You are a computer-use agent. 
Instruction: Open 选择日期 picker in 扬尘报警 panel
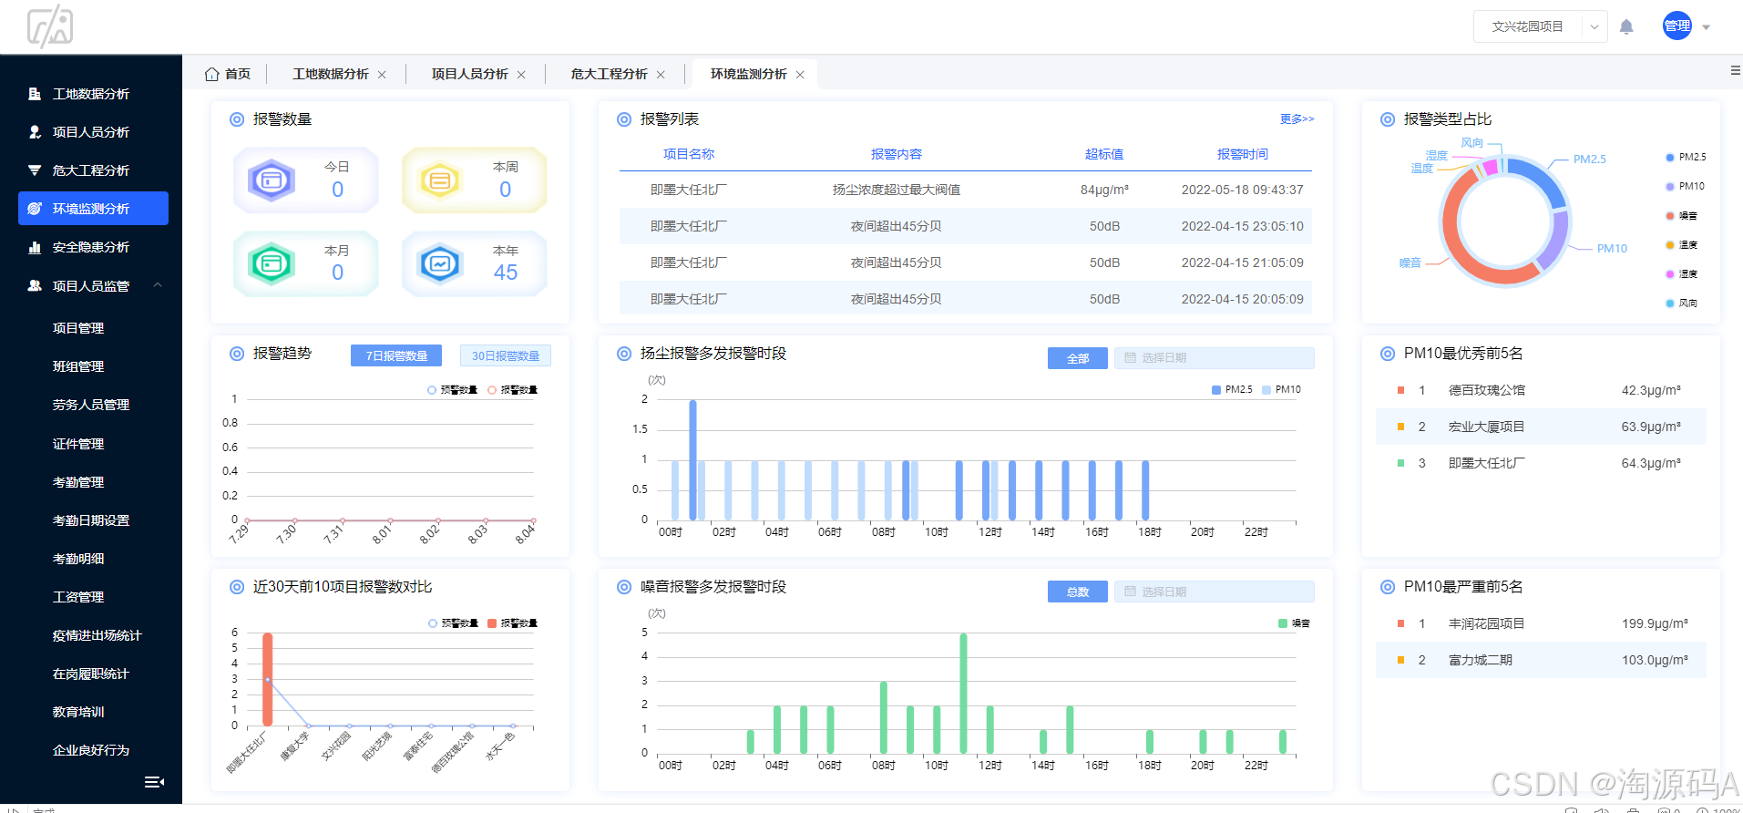(1215, 358)
